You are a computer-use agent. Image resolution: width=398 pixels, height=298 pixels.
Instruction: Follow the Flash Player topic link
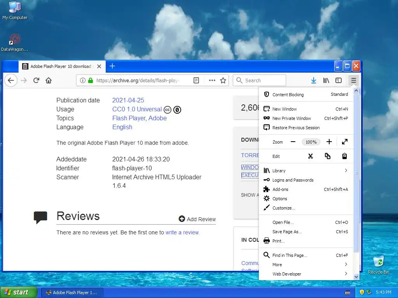tap(129, 118)
